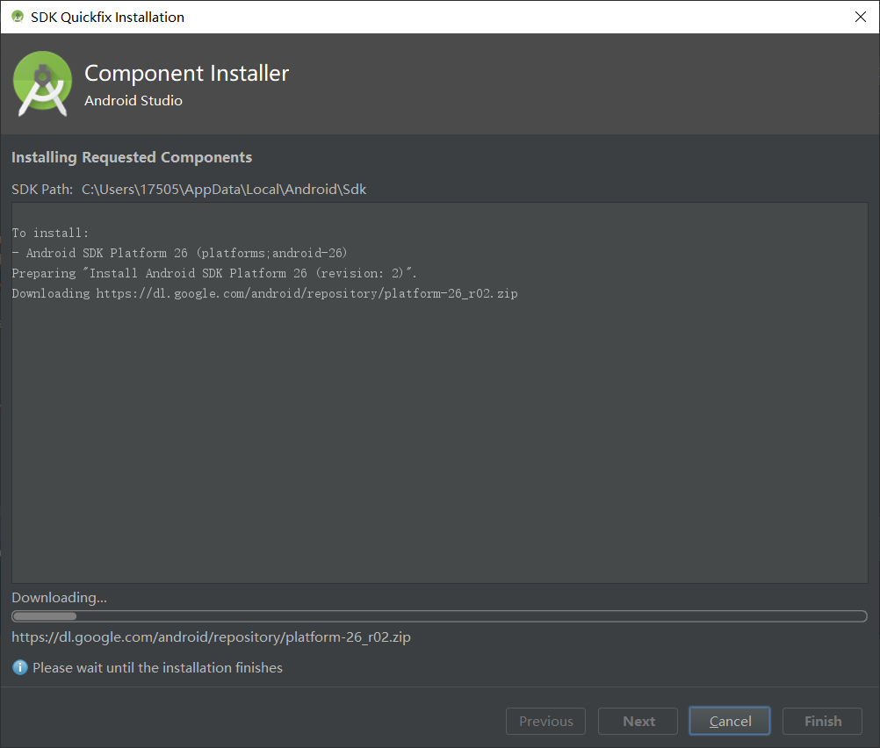Viewport: 880px width, 748px height.
Task: Select the SDK Path text
Action: point(223,189)
